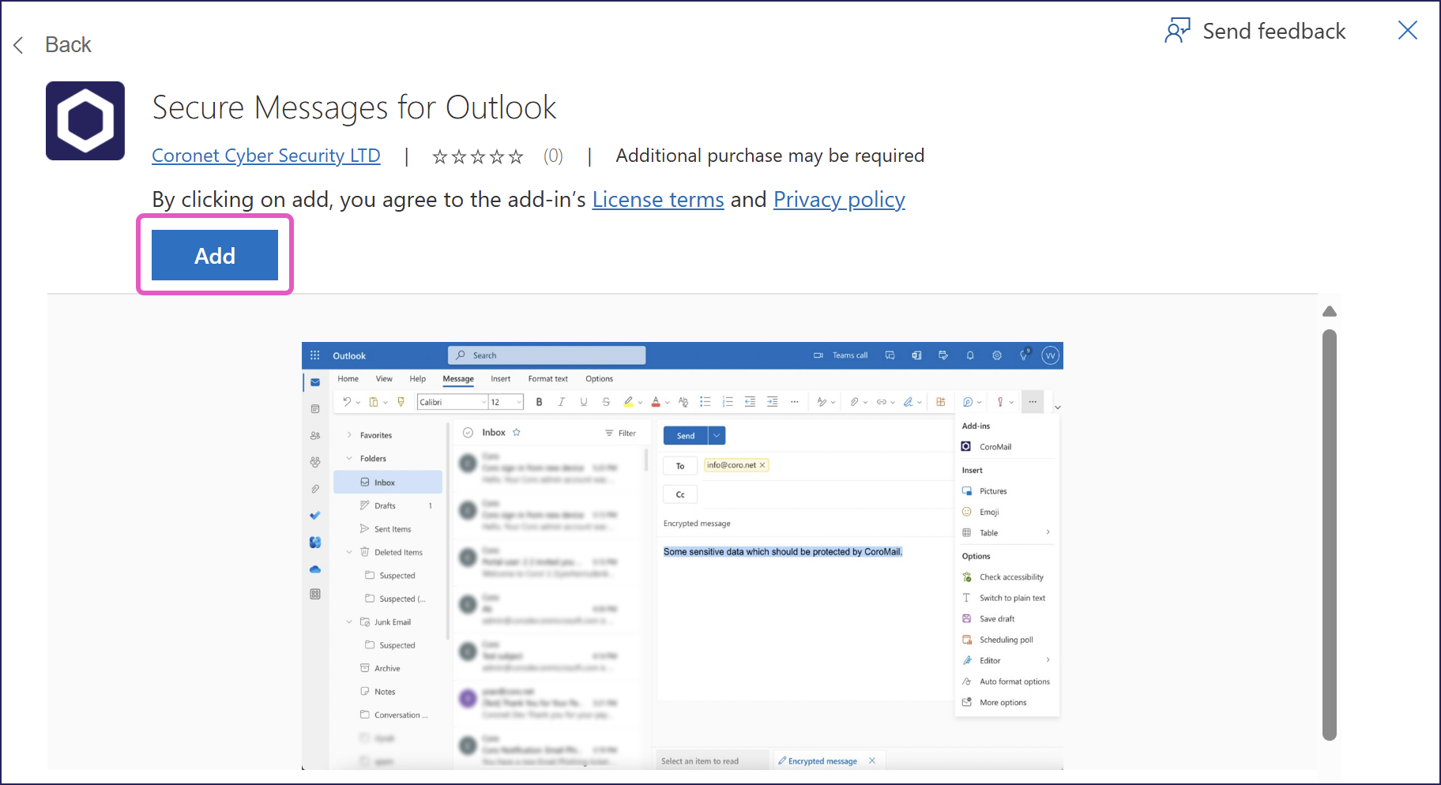Click the scroll-up arrow above the scrollbar

[x=1330, y=312]
